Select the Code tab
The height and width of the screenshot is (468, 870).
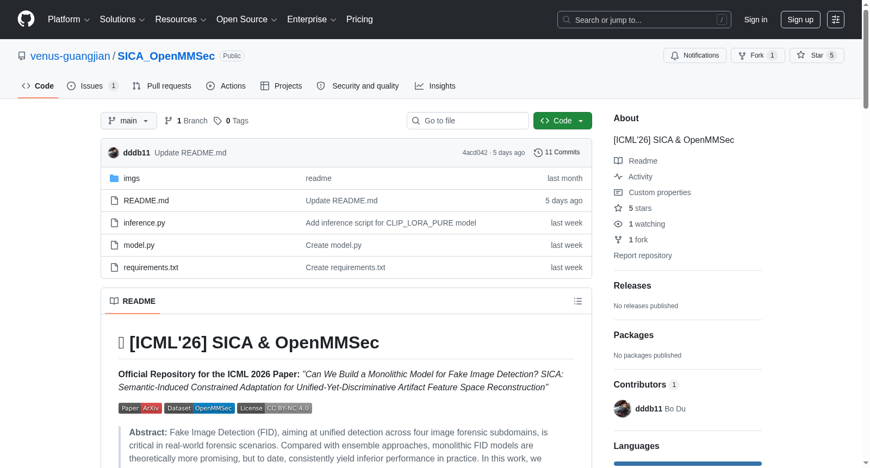pos(38,86)
